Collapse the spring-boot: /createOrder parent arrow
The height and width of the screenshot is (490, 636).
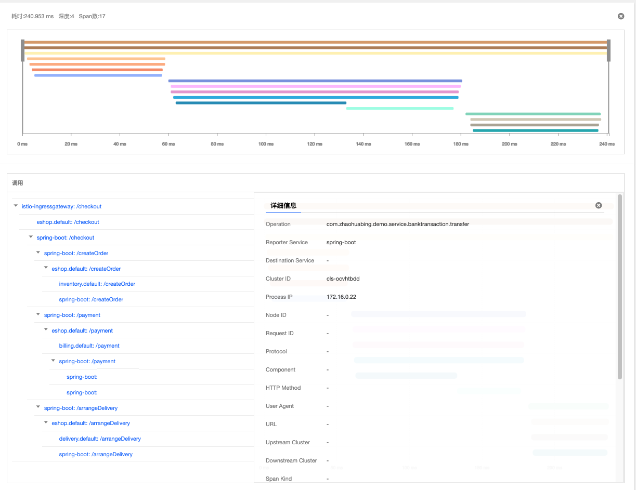click(38, 253)
